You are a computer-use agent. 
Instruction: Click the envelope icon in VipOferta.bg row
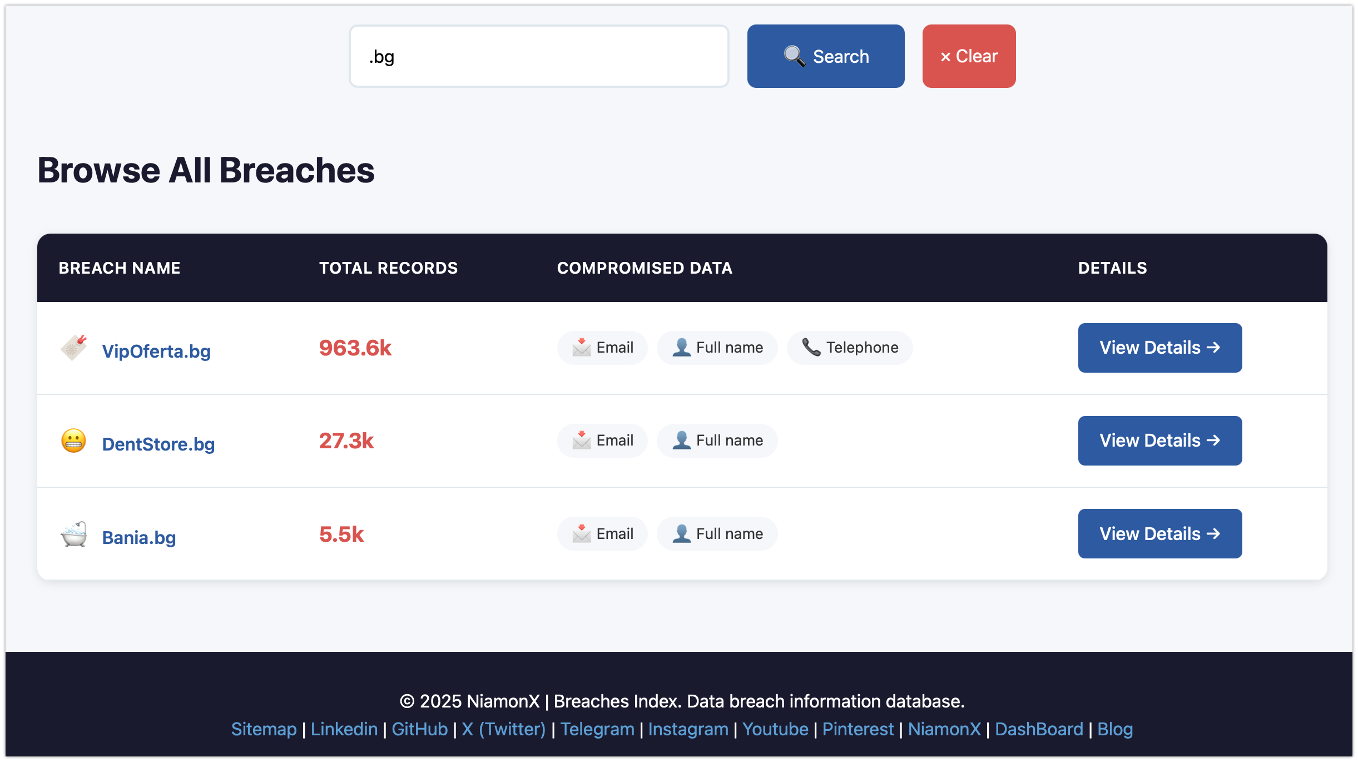(582, 348)
